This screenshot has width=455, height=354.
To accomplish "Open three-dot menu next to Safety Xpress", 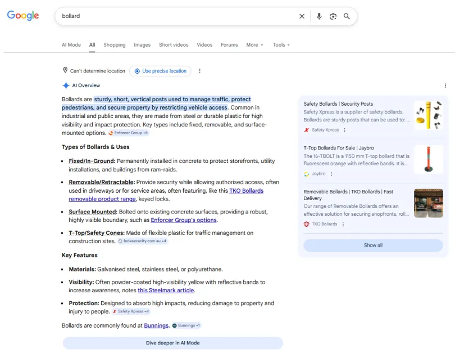I will click(x=344, y=130).
